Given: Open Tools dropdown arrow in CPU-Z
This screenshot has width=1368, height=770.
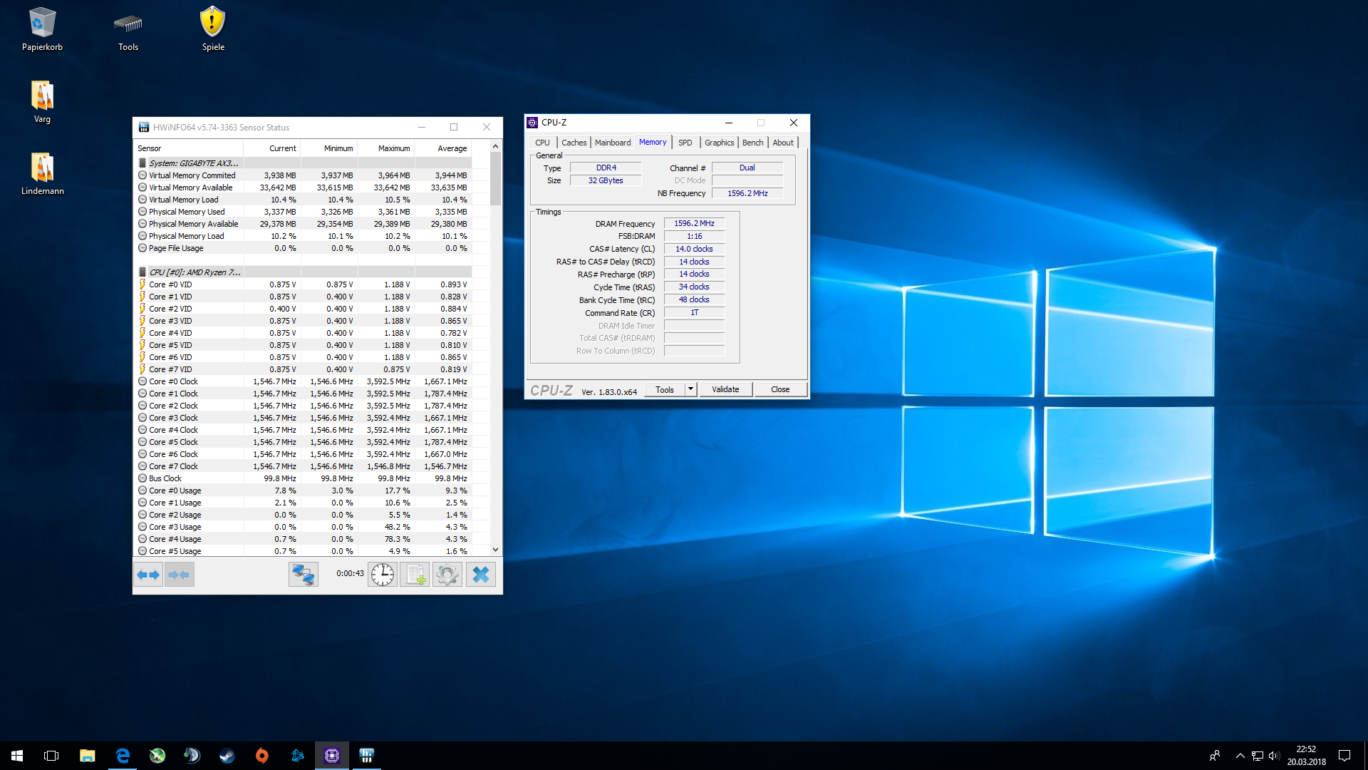Looking at the screenshot, I should (690, 389).
